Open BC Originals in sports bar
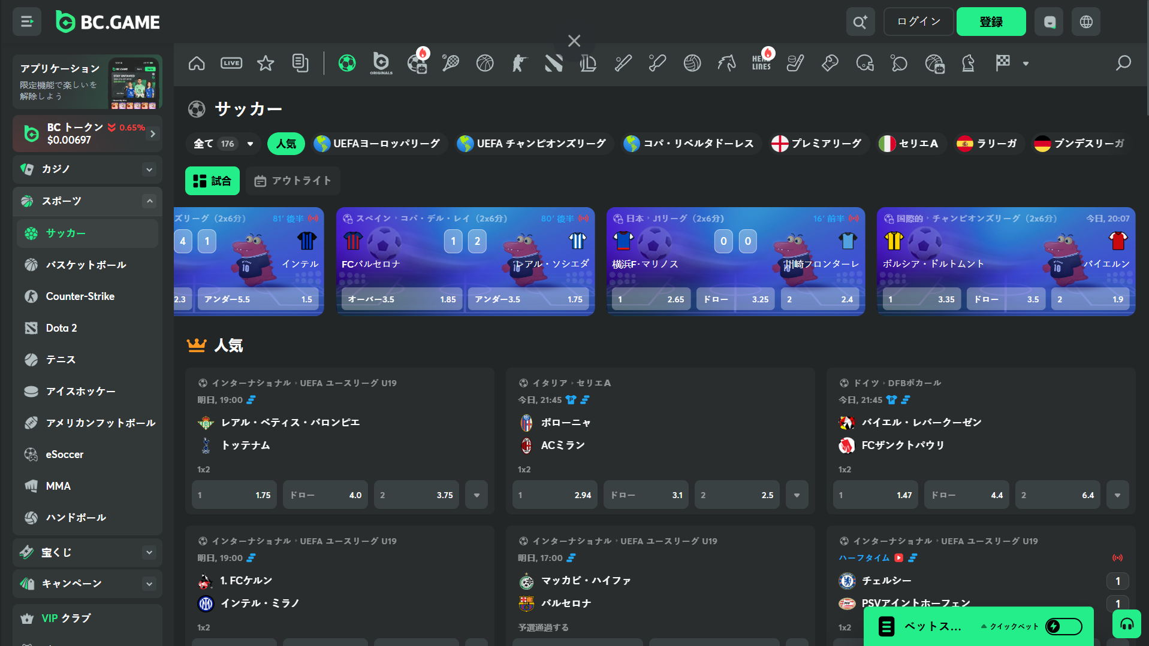This screenshot has height=646, width=1149. (x=381, y=63)
